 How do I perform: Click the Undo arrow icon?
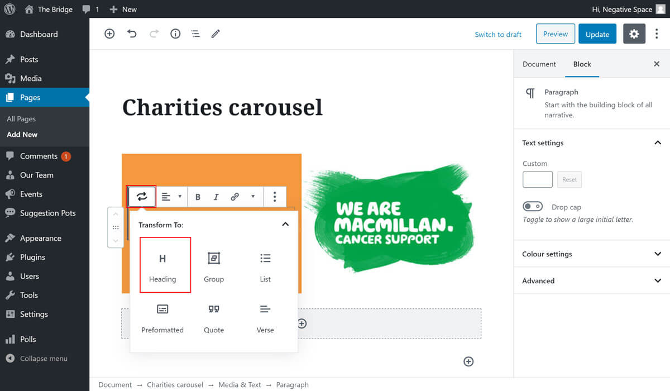coord(132,34)
